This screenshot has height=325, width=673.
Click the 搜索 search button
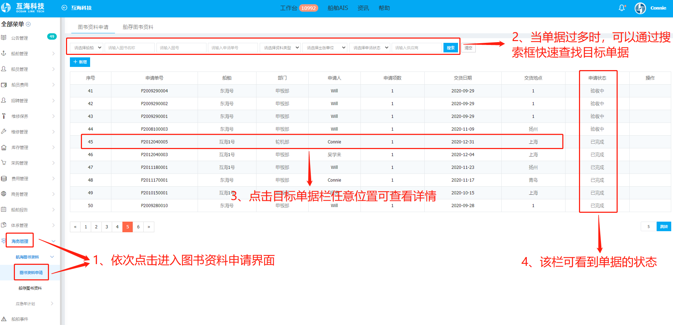pyautogui.click(x=451, y=48)
